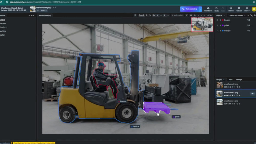The width and height of the screenshot is (256, 144).
Task: Click the image adjustments icon near Auto-select
Action: pos(186,15)
